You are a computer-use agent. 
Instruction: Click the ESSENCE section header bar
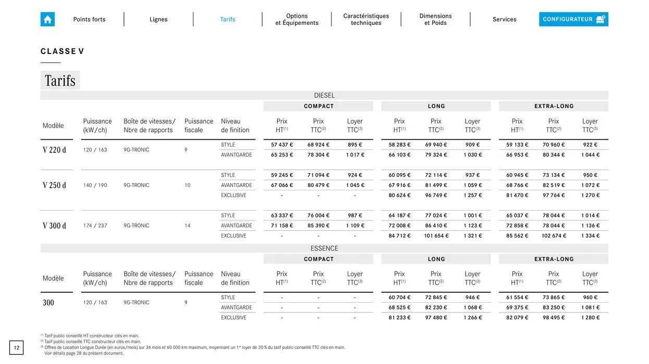(x=324, y=249)
